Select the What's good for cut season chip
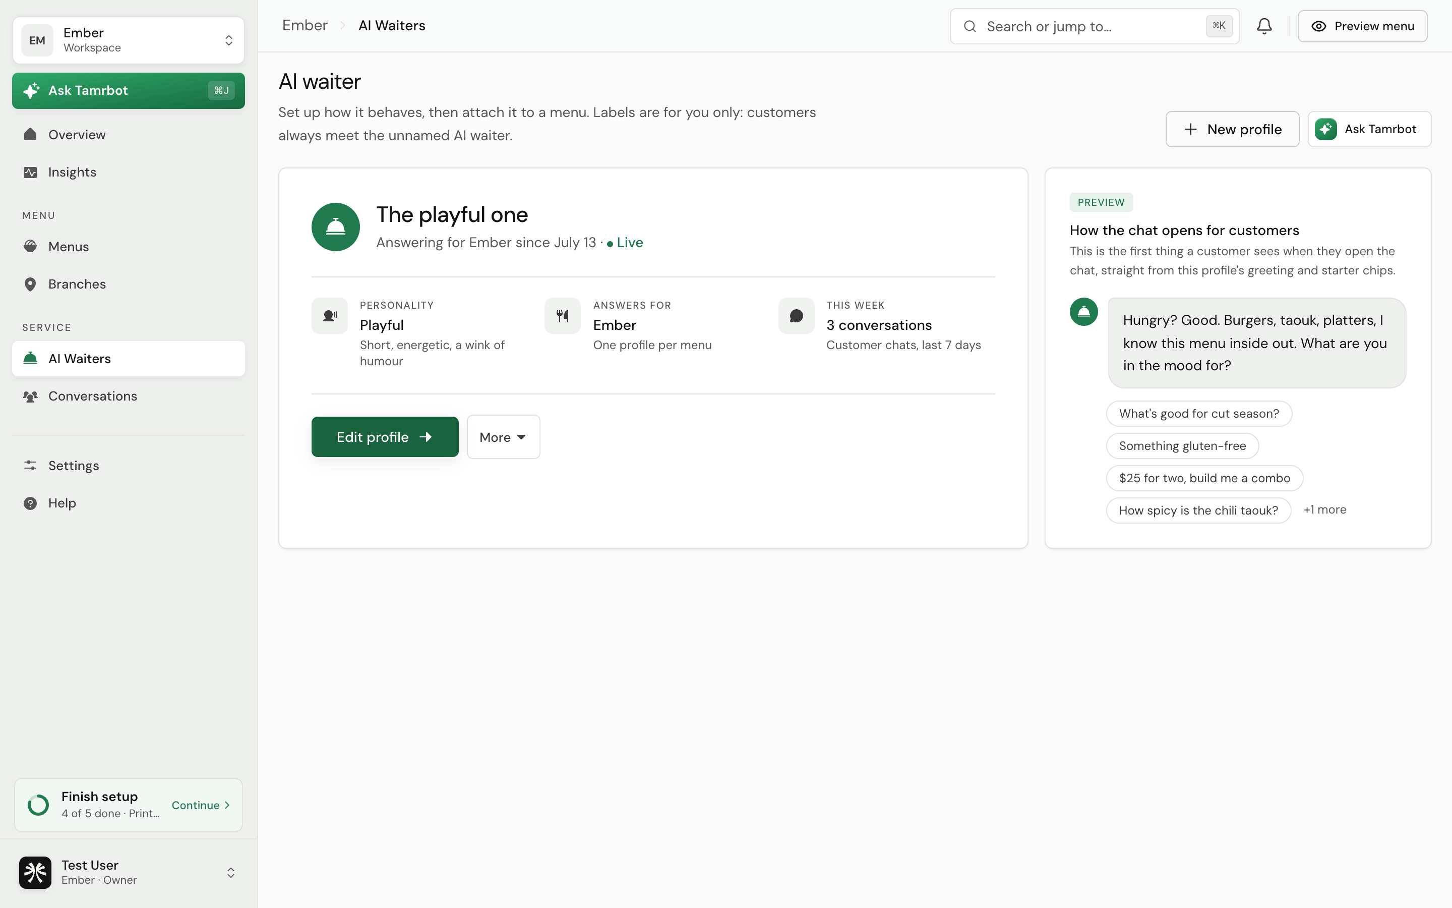Screen dimensions: 1452x908 click(x=1199, y=414)
